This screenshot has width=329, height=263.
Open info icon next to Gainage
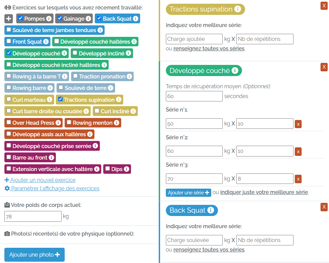88,19
